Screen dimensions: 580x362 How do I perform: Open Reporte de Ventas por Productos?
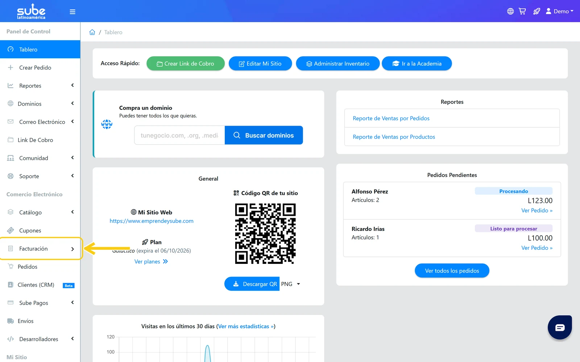(x=394, y=137)
